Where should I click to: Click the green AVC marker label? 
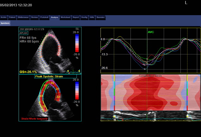tap(151, 32)
